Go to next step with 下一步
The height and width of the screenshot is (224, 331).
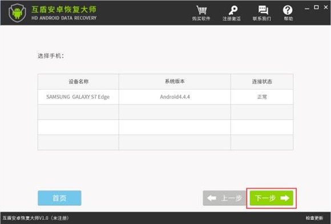(272, 198)
